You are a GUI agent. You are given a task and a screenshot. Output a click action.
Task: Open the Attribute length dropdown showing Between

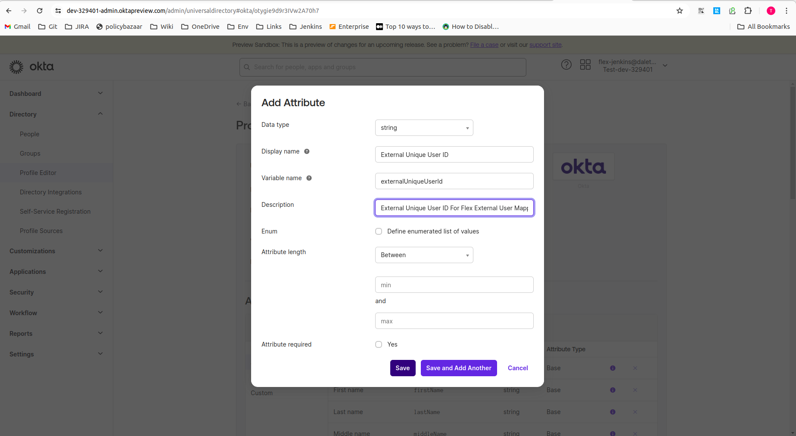(x=424, y=255)
